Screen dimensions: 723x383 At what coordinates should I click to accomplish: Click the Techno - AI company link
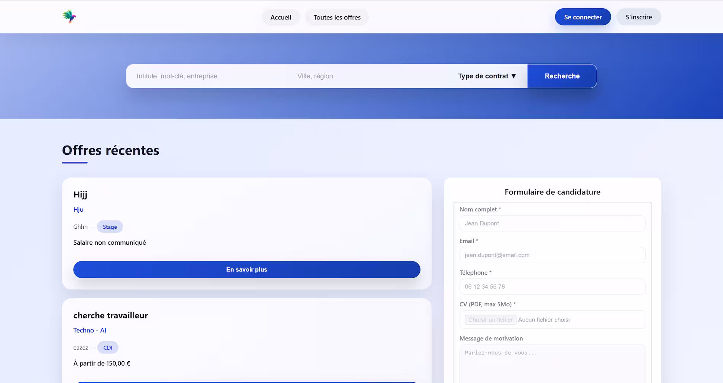[x=90, y=330]
